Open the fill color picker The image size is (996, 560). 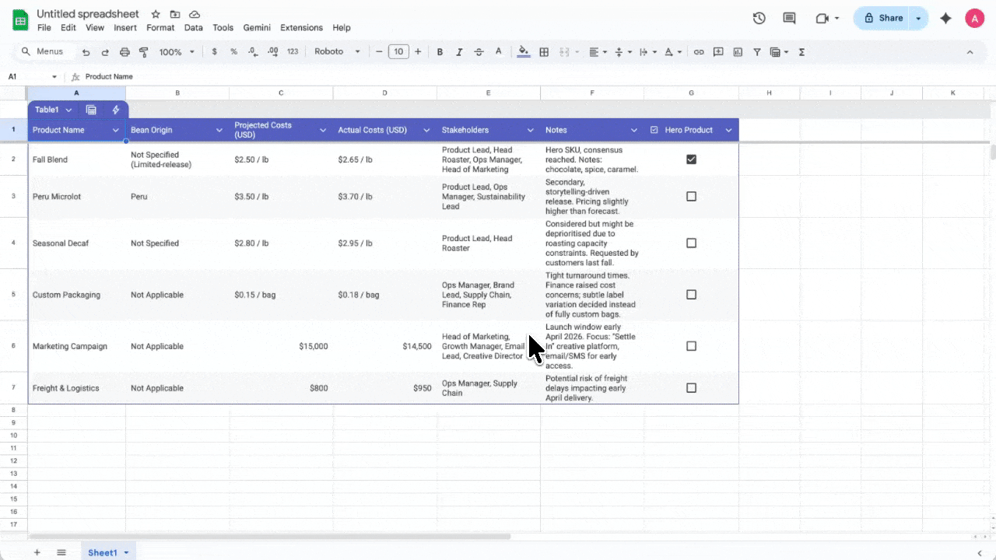[523, 51]
